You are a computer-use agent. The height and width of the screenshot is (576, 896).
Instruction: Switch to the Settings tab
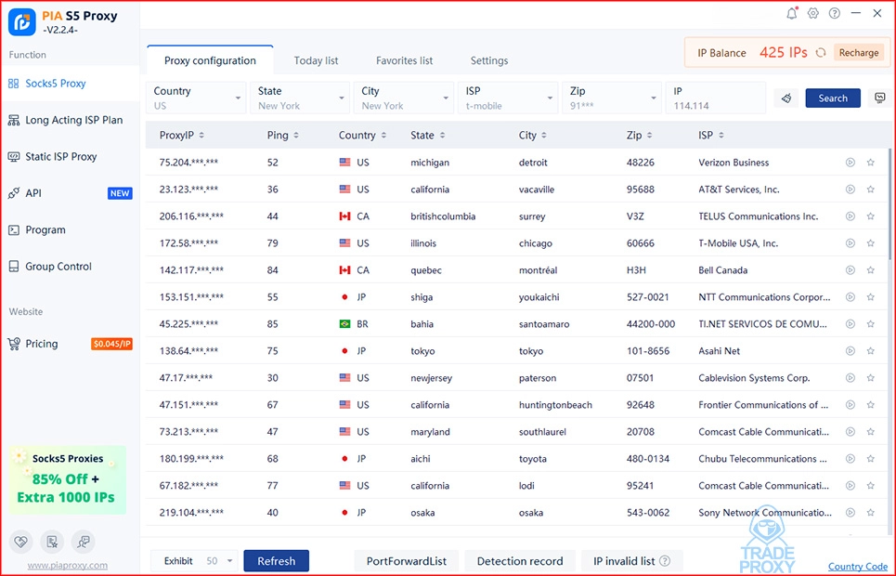489,60
